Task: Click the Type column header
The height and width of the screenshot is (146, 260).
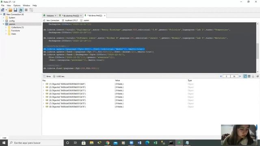Action: click(x=190, y=80)
